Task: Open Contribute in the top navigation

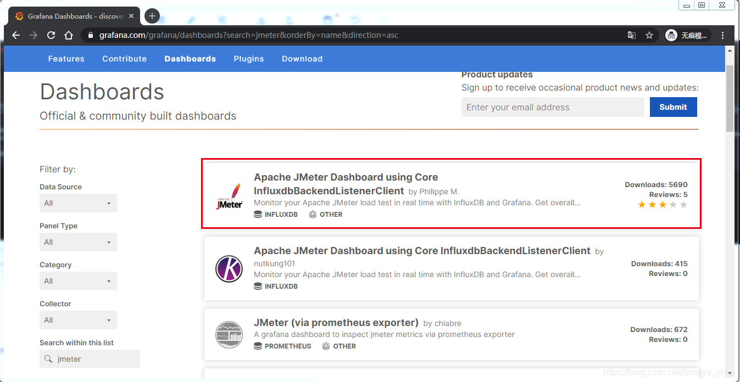Action: pyautogui.click(x=124, y=59)
